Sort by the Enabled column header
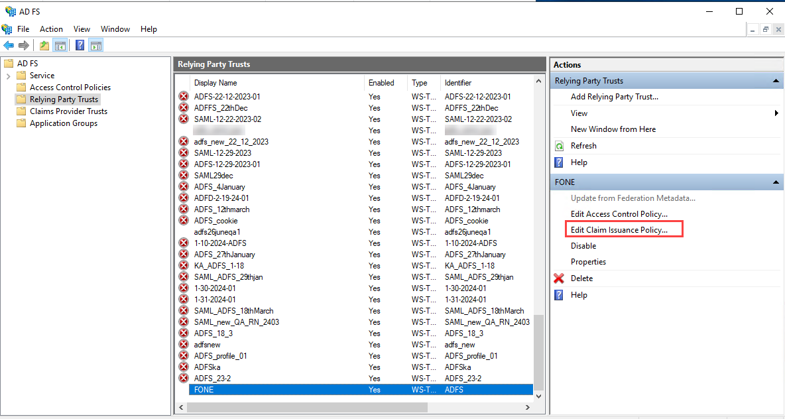This screenshot has height=419, width=785. pos(386,83)
